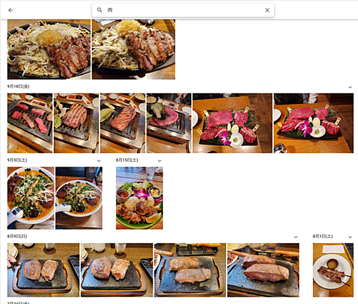Open first raw meat platter with orchid photo
This screenshot has width=358, height=304.
232,123
